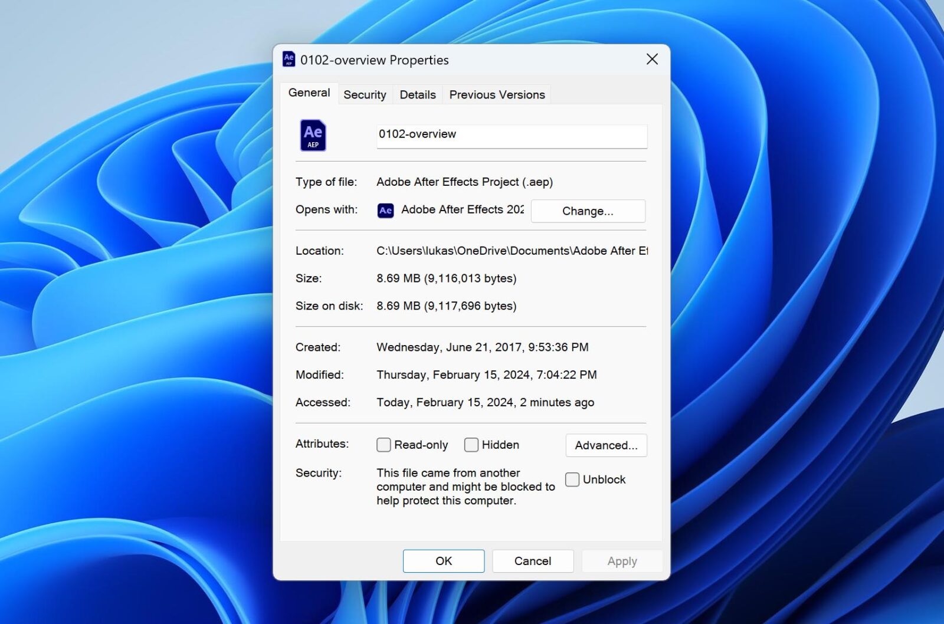Dismiss the dialog using Cancel

pyautogui.click(x=532, y=561)
